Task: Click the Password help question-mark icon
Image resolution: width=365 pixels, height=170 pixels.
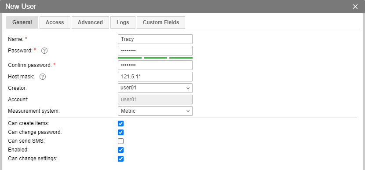Action: coord(44,51)
